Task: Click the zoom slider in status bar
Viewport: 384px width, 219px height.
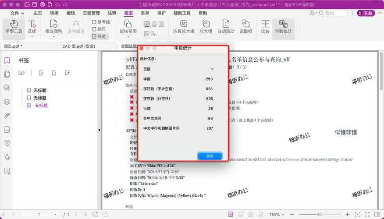Action: pyautogui.click(x=320, y=215)
